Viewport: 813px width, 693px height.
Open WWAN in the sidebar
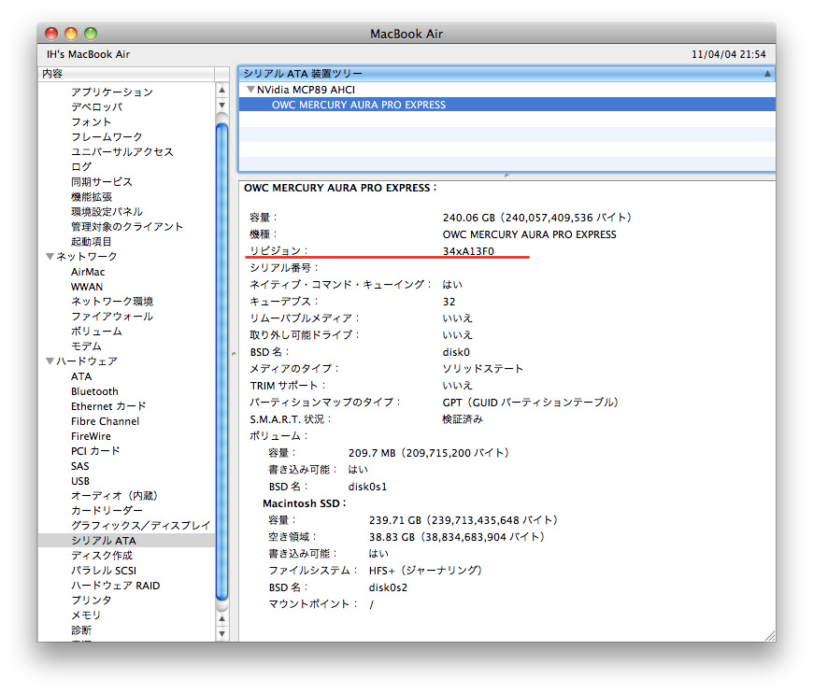[87, 287]
